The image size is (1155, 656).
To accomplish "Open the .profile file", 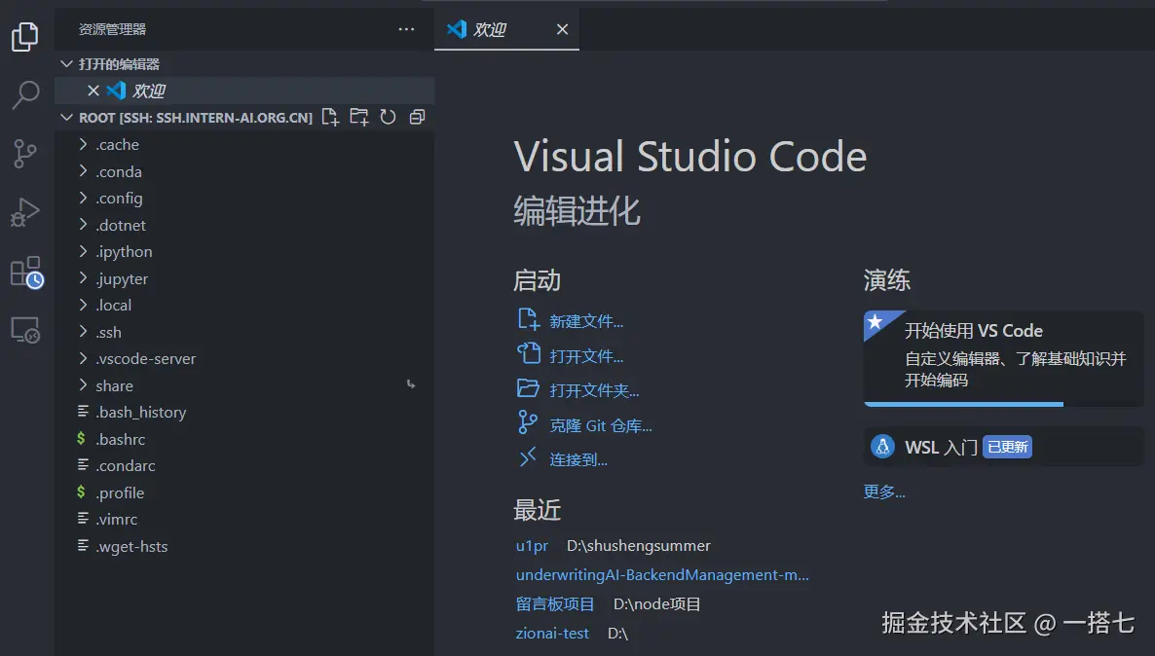I will [244, 492].
